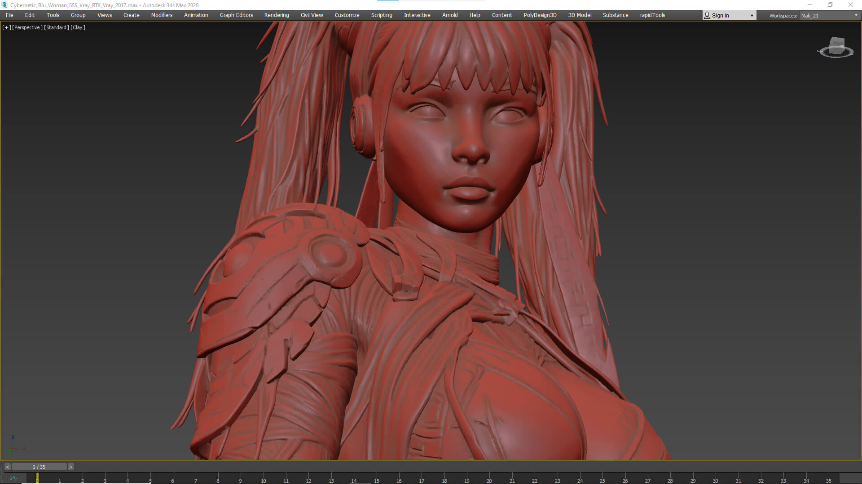
Task: Open the Content menu
Action: tap(502, 15)
